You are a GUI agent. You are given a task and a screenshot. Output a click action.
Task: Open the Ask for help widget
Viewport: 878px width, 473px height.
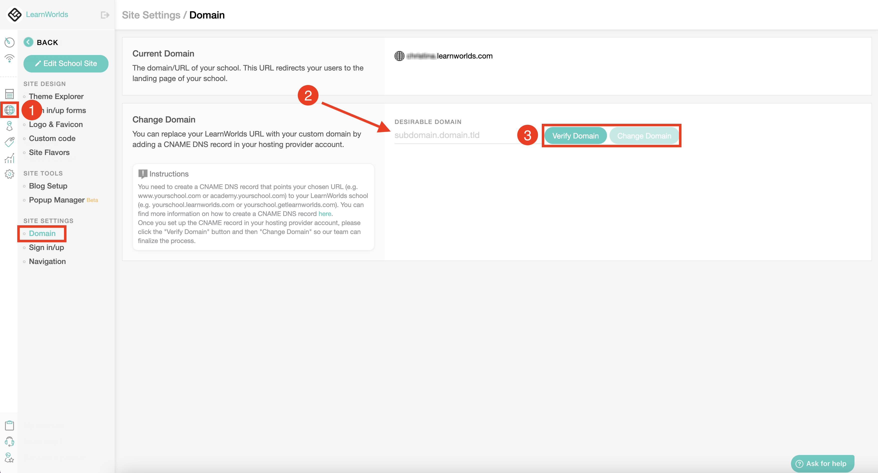(x=822, y=463)
